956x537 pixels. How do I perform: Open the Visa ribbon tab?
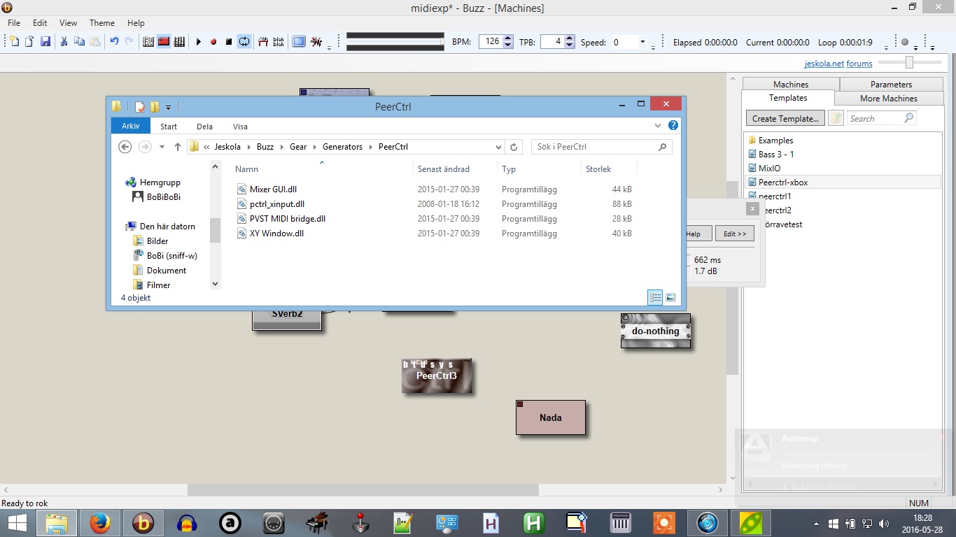pos(240,127)
